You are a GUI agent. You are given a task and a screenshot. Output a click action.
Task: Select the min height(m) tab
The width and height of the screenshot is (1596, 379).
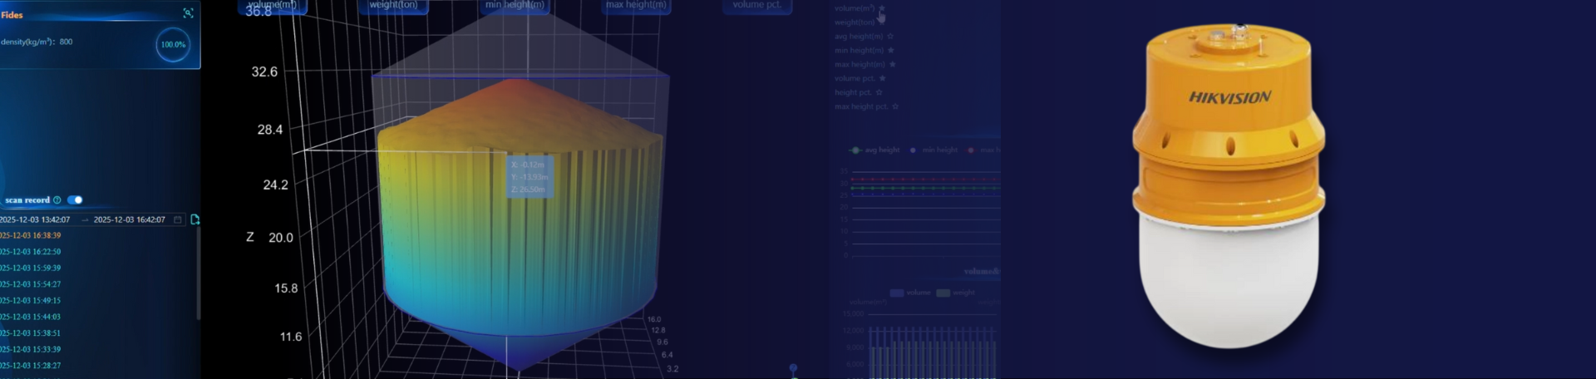coord(515,5)
